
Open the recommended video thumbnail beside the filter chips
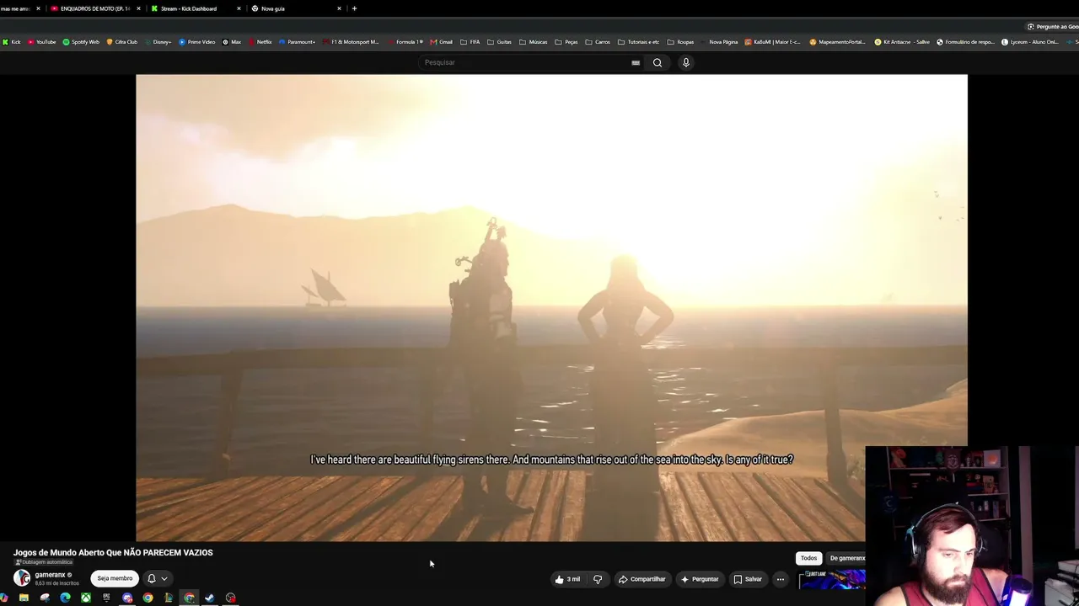coord(832,580)
